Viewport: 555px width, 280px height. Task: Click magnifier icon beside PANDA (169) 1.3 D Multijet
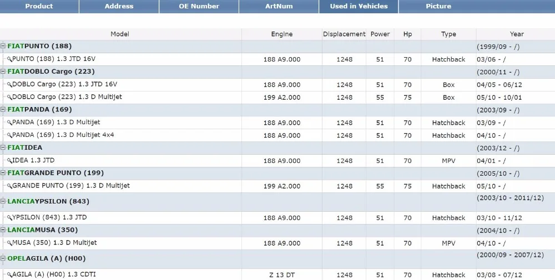(9, 123)
